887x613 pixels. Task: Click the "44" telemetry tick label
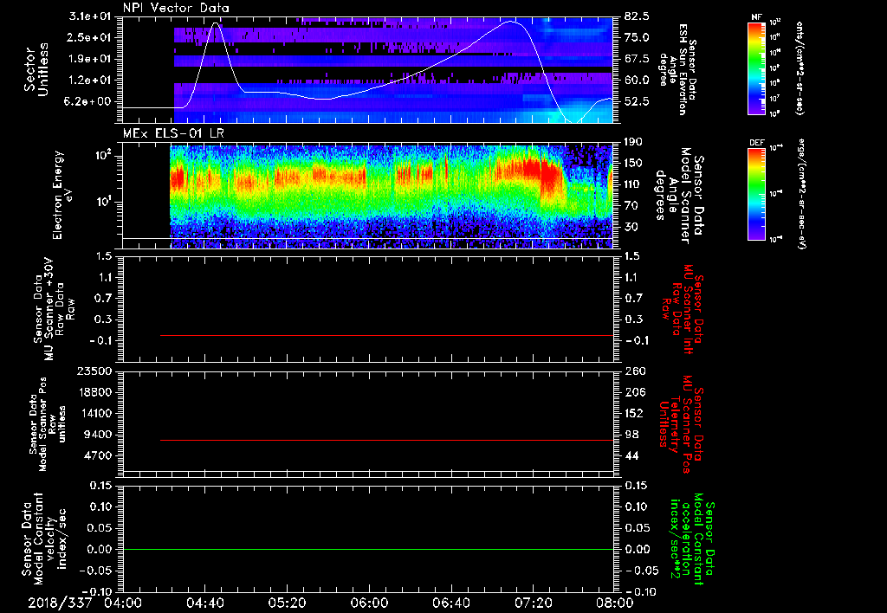click(631, 455)
